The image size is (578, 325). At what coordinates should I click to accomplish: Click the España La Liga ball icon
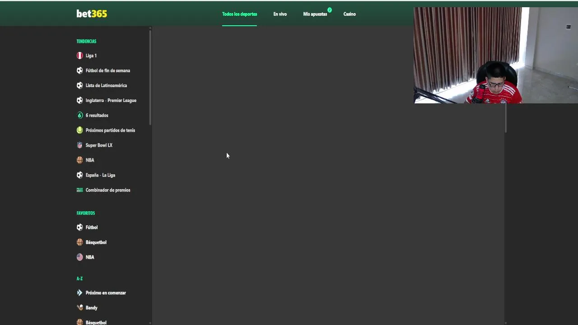(79, 175)
